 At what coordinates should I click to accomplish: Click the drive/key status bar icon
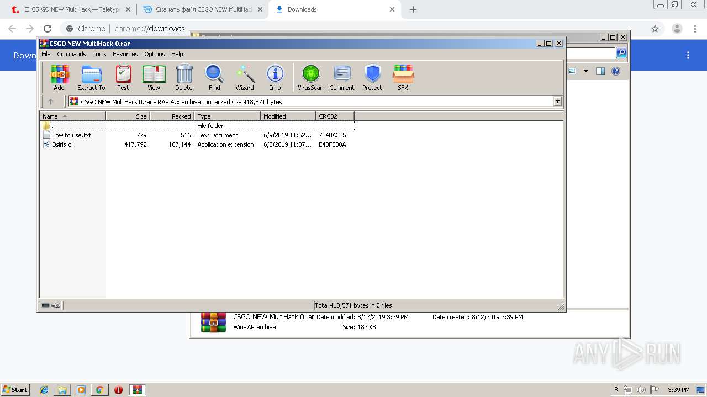(x=51, y=305)
